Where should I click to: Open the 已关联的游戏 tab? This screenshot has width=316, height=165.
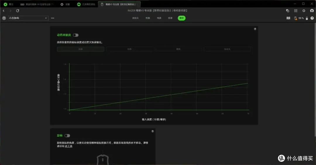[86, 4]
